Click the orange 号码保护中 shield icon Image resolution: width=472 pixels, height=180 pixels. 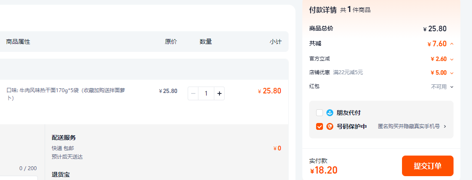coord(329,126)
